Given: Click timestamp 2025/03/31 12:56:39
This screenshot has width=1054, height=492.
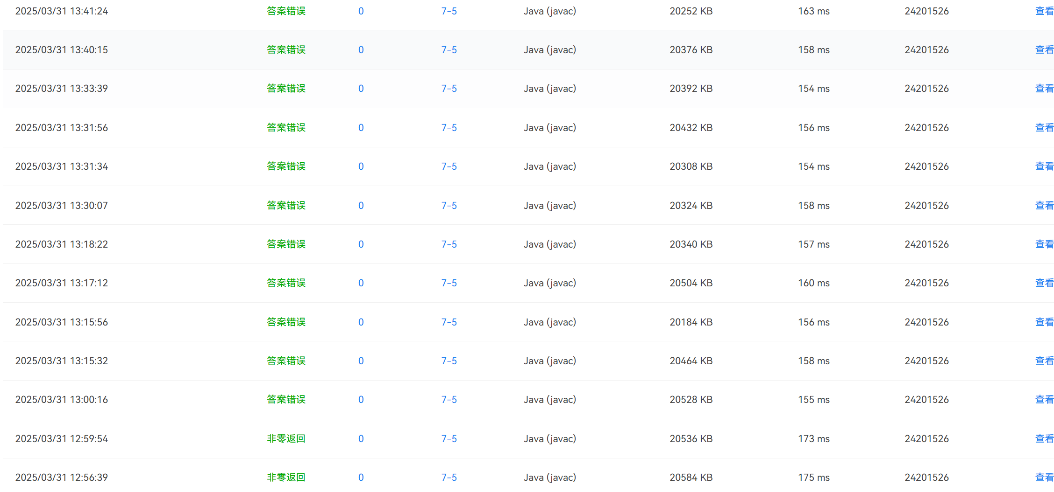Looking at the screenshot, I should [x=62, y=478].
